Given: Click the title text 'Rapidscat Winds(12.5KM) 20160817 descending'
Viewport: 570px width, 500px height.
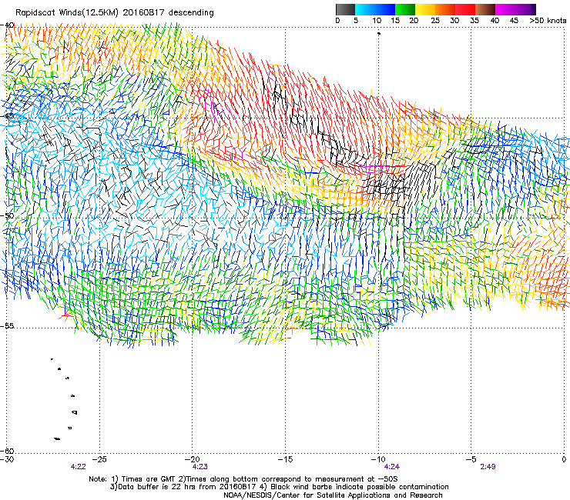Looking at the screenshot, I should [x=115, y=13].
